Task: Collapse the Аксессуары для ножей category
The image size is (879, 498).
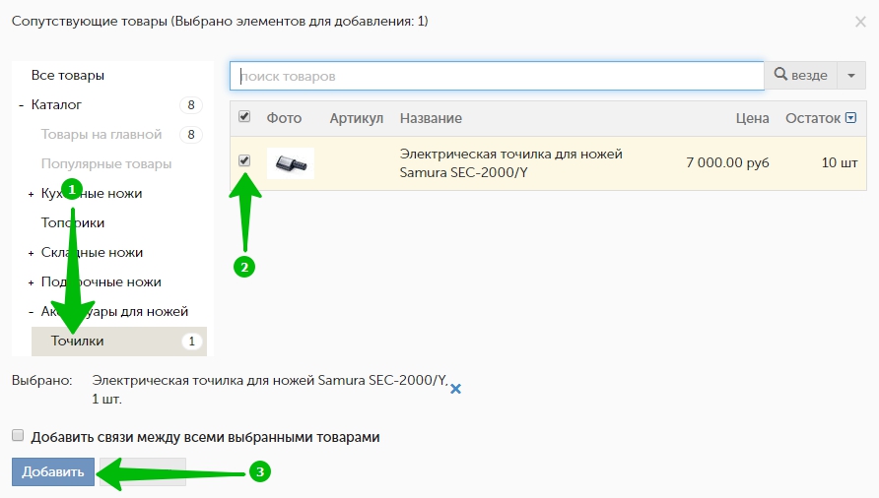Action: (32, 312)
